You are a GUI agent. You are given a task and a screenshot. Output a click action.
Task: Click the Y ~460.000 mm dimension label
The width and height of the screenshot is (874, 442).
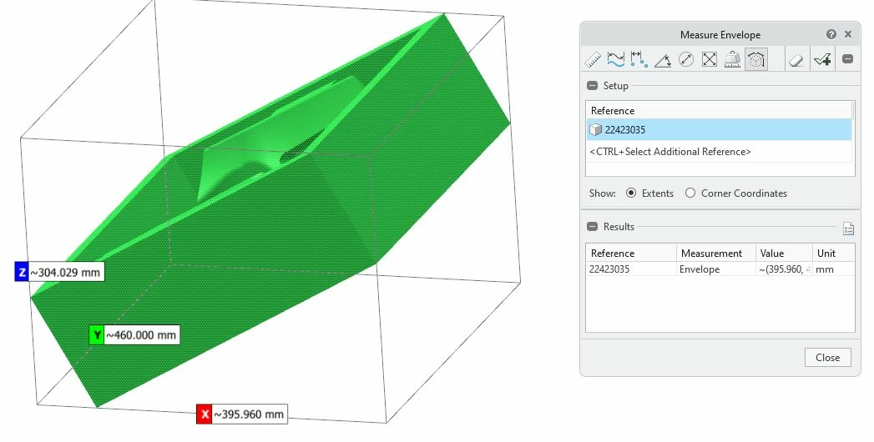(134, 334)
